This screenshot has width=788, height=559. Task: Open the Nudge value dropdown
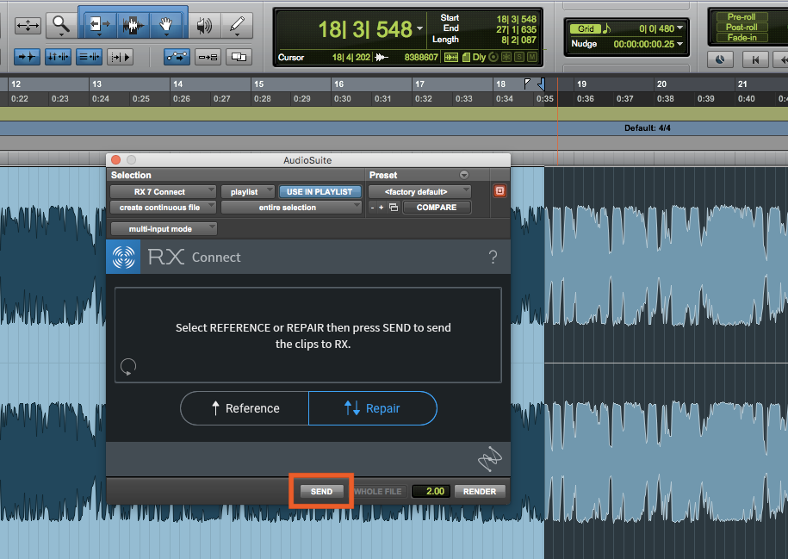coord(680,44)
